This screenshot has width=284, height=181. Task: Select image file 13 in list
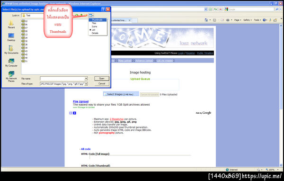click(25, 35)
